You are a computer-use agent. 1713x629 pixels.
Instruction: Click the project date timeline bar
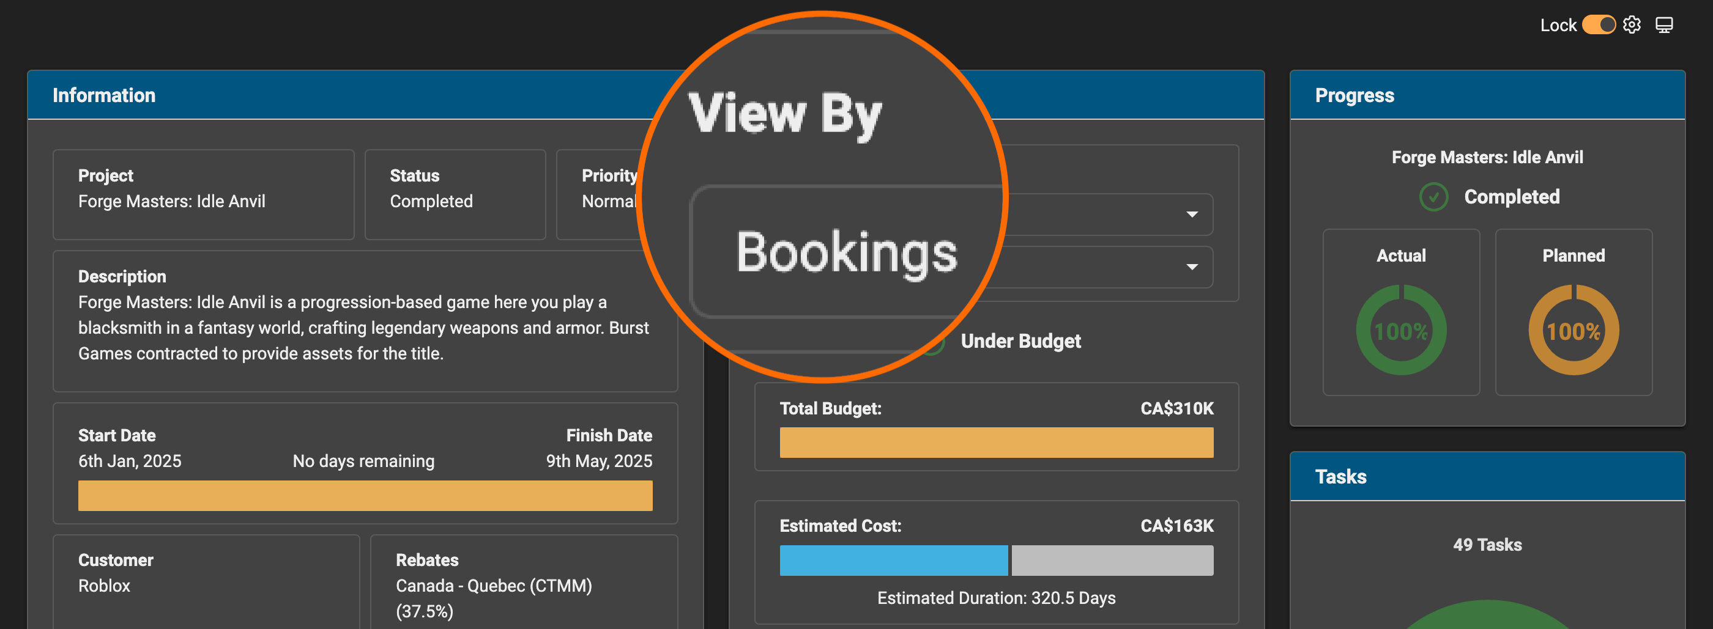[365, 496]
